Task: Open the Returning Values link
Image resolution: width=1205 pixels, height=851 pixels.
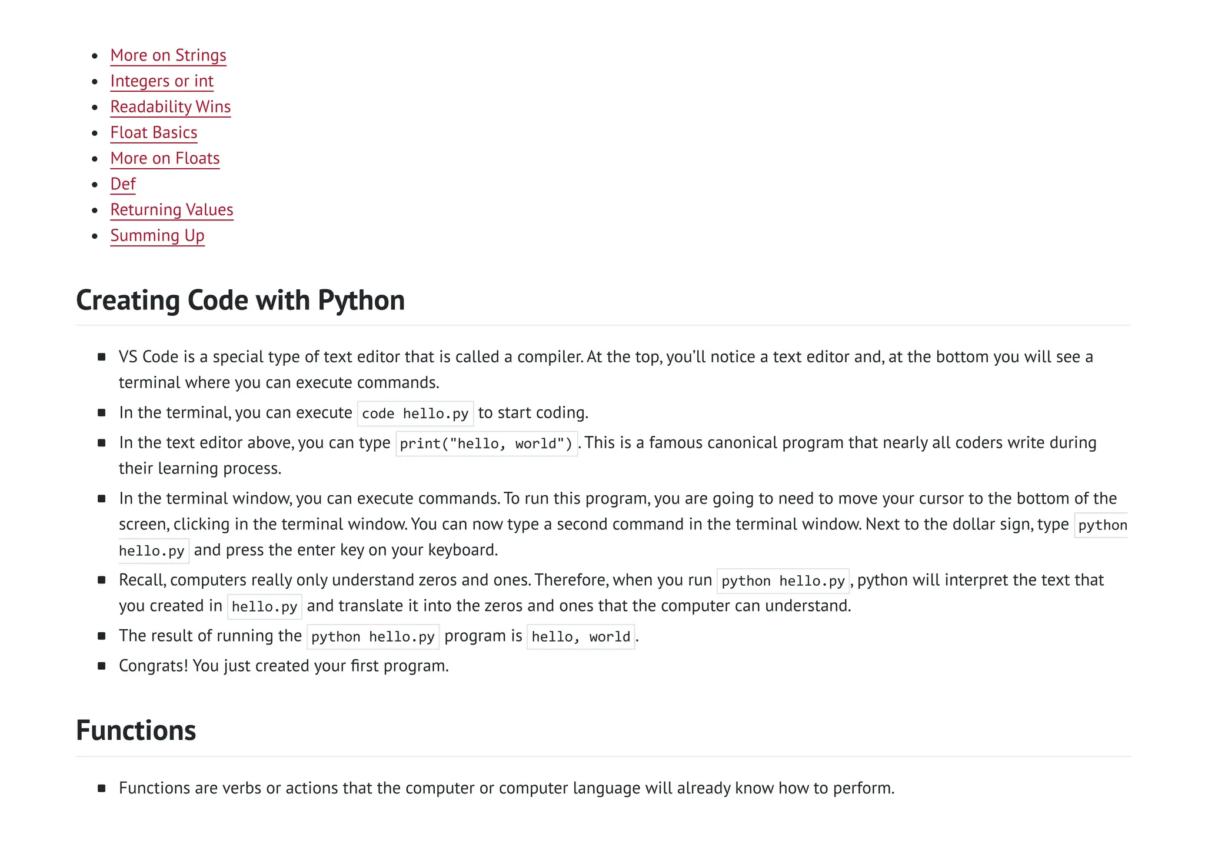Action: (x=171, y=210)
